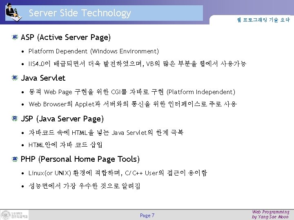The image size is (294, 220).
Task: Select heading 'PHP (Personal Home Page Tools)'
Action: [x=80, y=159]
